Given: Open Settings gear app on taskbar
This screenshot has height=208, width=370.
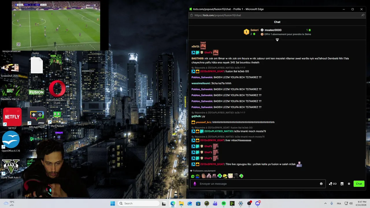Looking at the screenshot, I should (240, 203).
